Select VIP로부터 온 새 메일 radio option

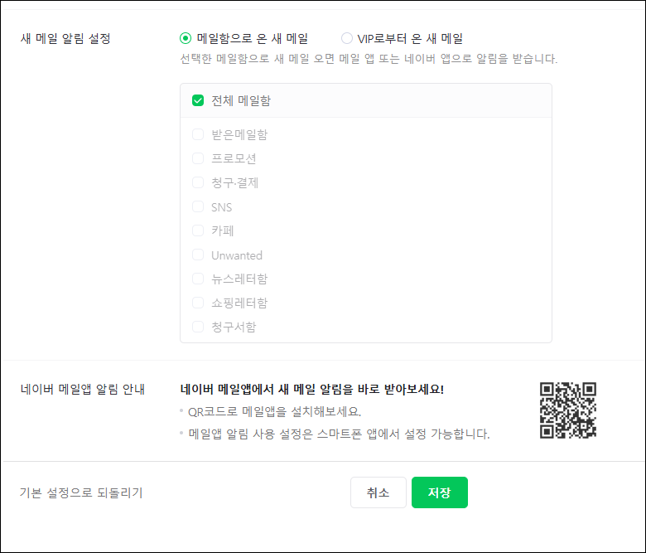pos(347,38)
